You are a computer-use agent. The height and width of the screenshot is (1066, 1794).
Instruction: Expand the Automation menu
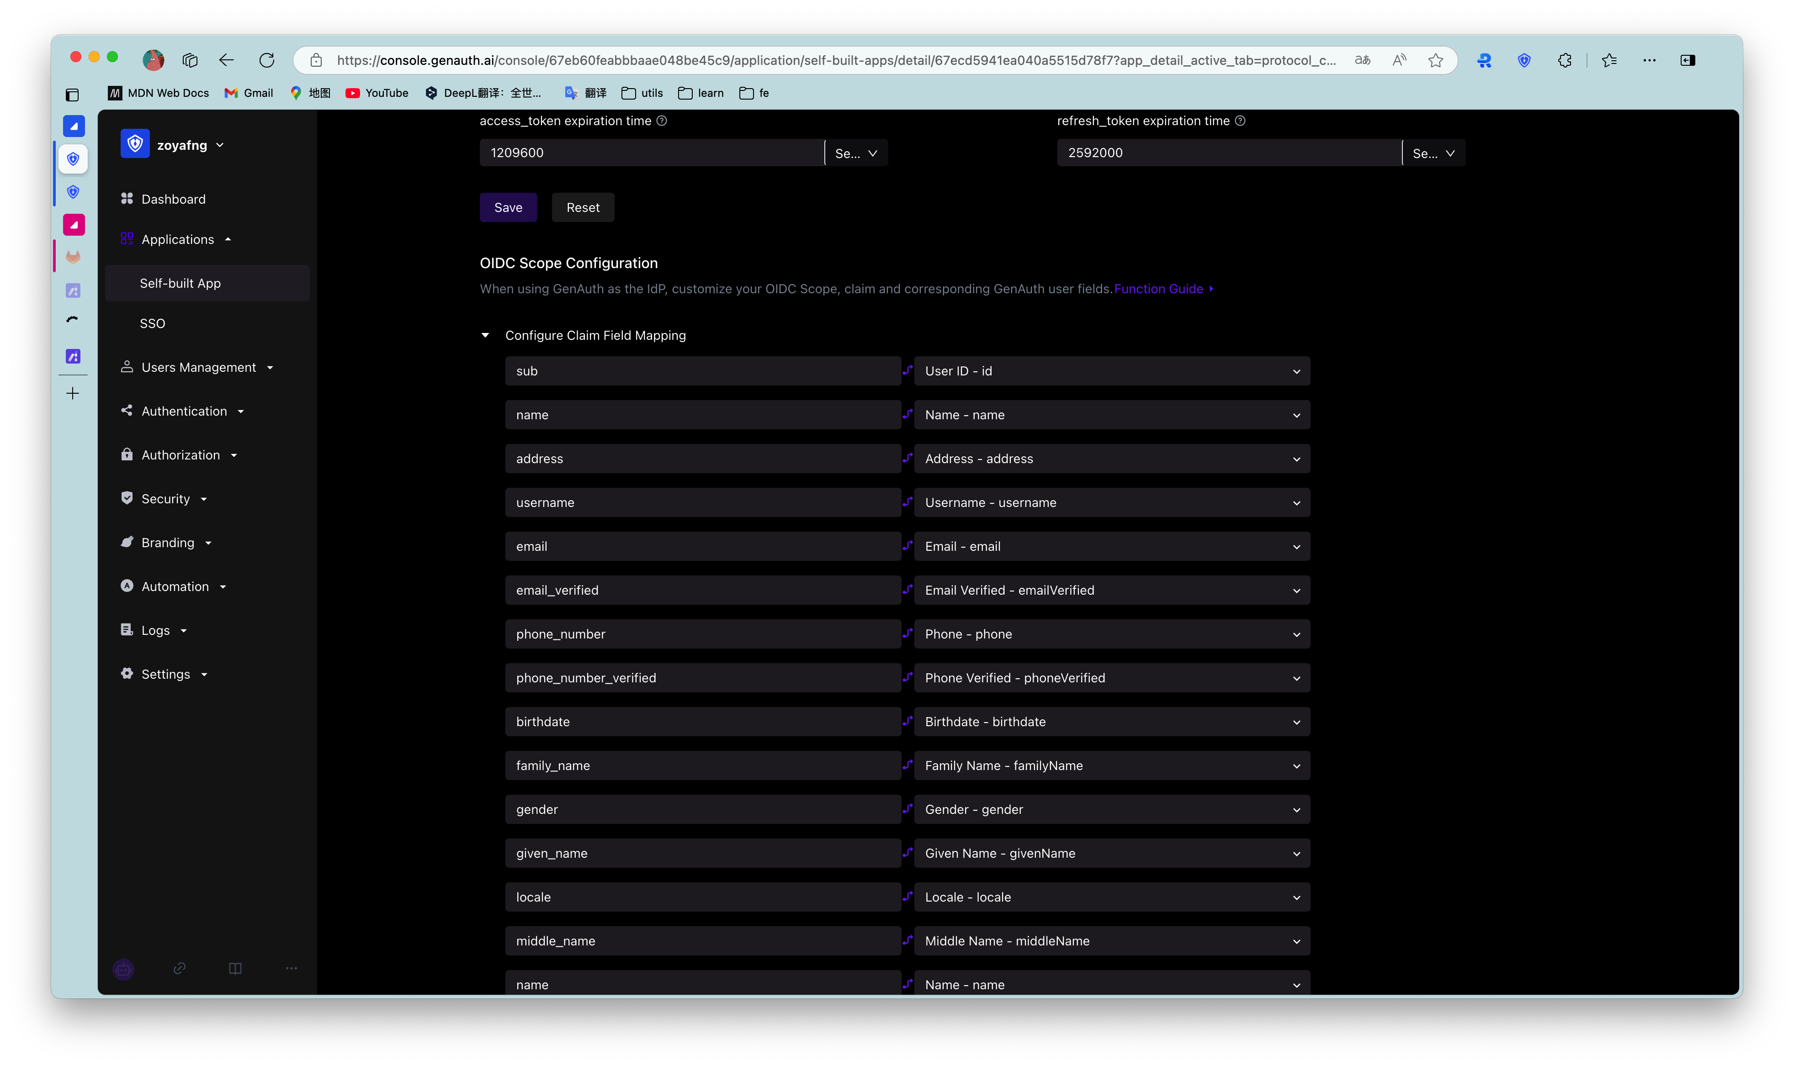click(175, 586)
